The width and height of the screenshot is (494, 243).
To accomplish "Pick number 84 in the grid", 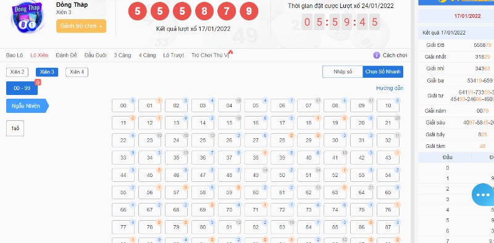I will [x=308, y=227].
